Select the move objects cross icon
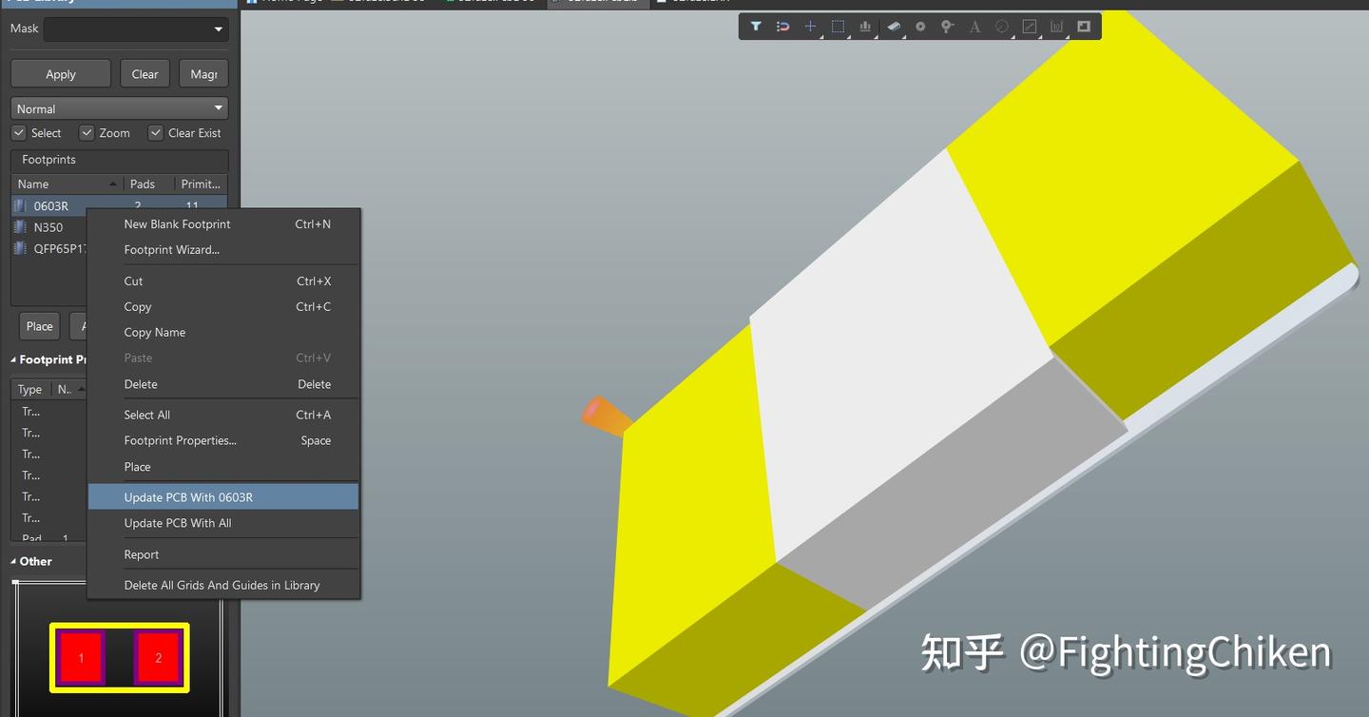Screen dimensions: 1369x717 810,27
